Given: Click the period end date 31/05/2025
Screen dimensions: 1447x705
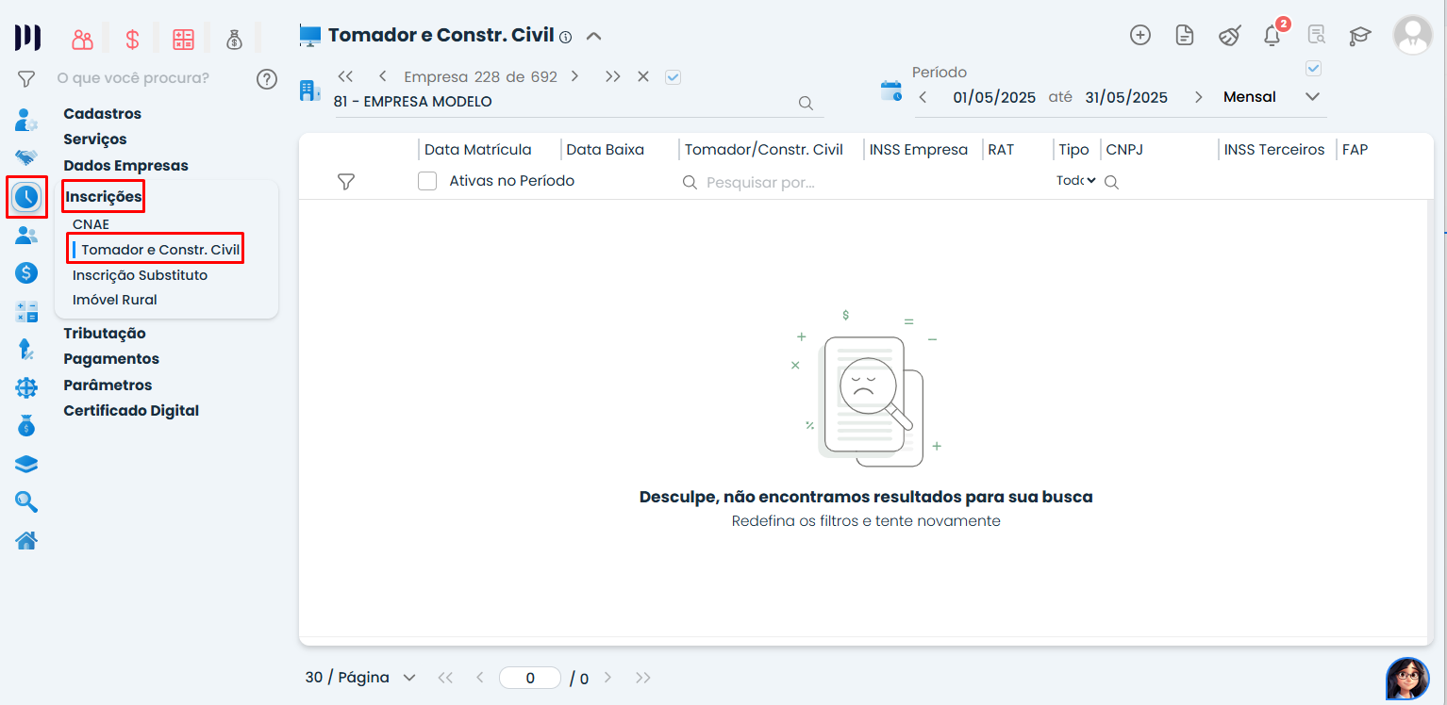Looking at the screenshot, I should (x=1126, y=97).
